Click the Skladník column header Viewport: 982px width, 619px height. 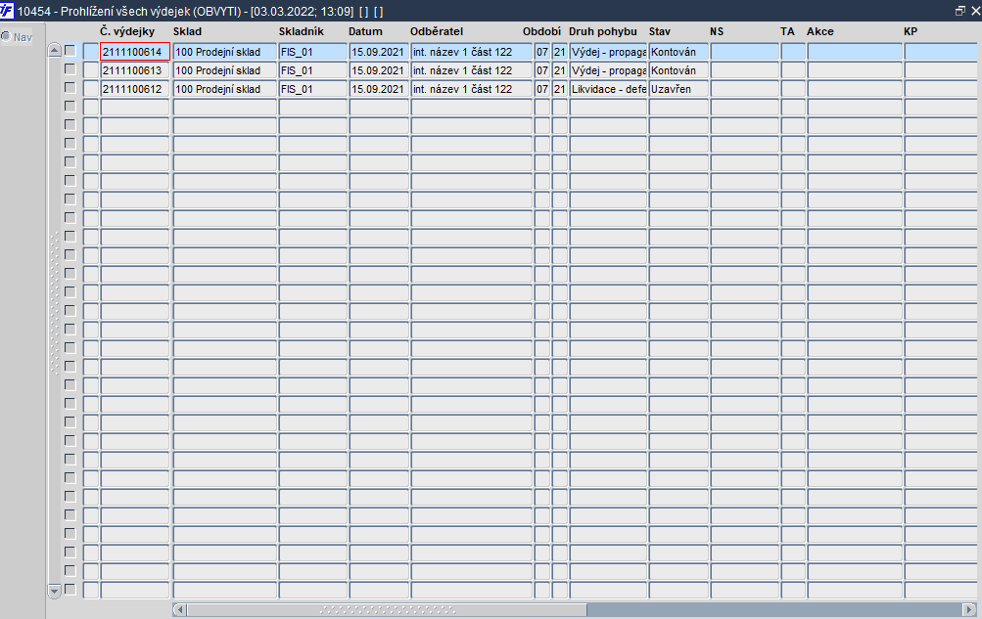302,31
